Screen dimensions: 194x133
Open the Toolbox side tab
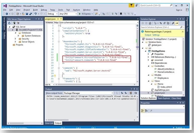pos(4,35)
